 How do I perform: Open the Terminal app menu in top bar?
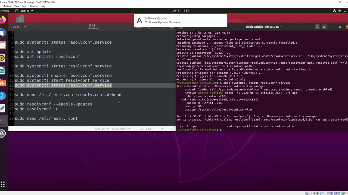pyautogui.click(x=24, y=11)
